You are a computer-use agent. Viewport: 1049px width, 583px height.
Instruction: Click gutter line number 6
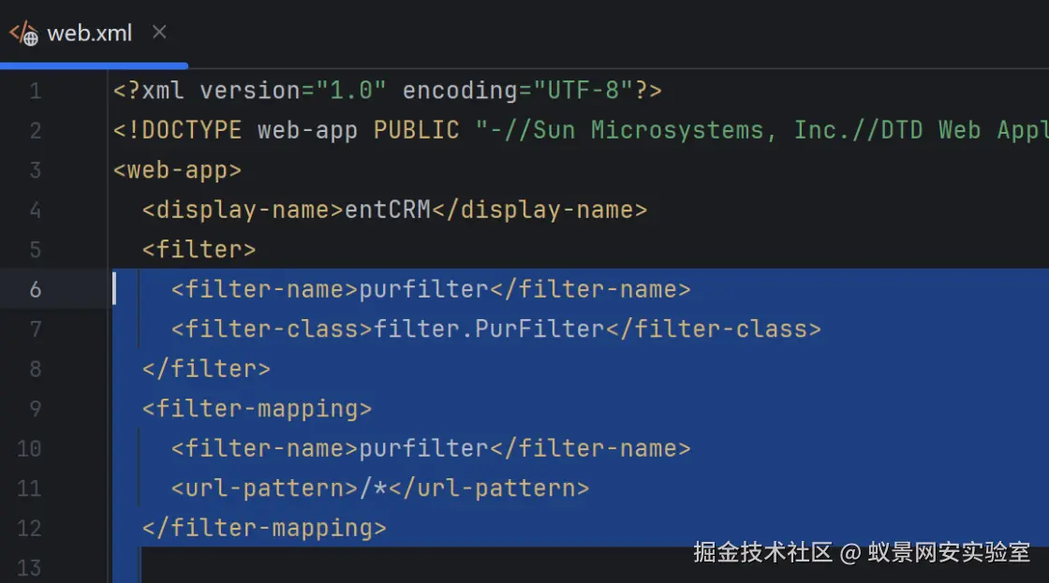tap(36, 289)
